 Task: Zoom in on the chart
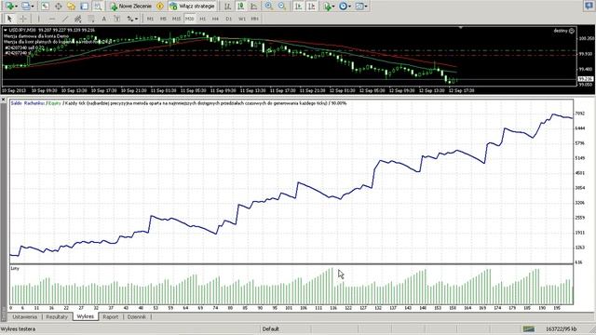pyautogui.click(x=269, y=7)
